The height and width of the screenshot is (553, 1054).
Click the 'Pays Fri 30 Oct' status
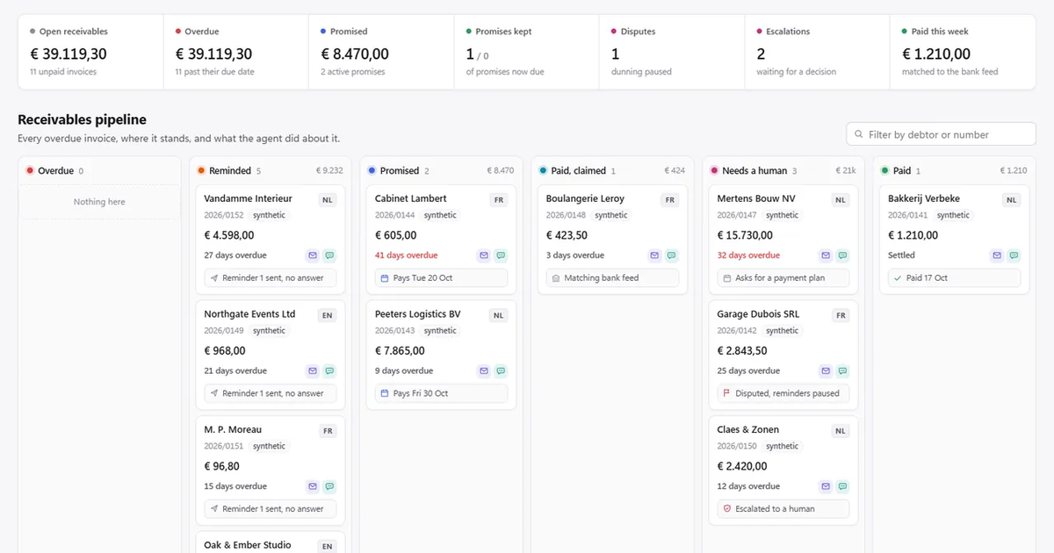pyautogui.click(x=441, y=393)
